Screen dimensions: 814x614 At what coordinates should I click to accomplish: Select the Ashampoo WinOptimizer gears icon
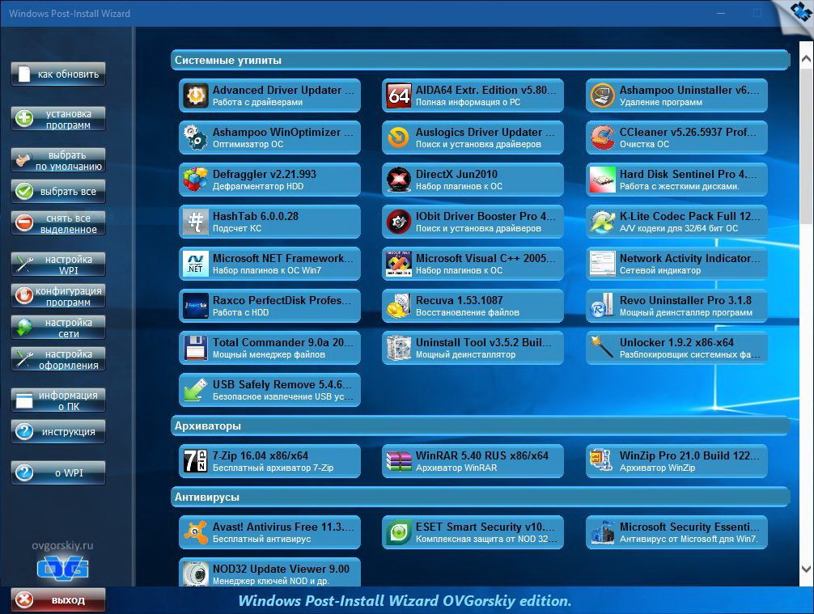[x=196, y=138]
